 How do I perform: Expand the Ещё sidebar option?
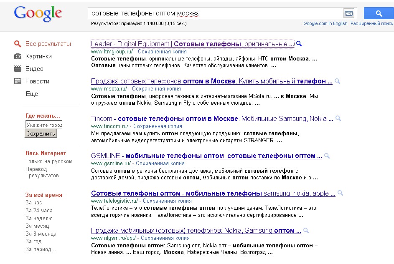(32, 94)
